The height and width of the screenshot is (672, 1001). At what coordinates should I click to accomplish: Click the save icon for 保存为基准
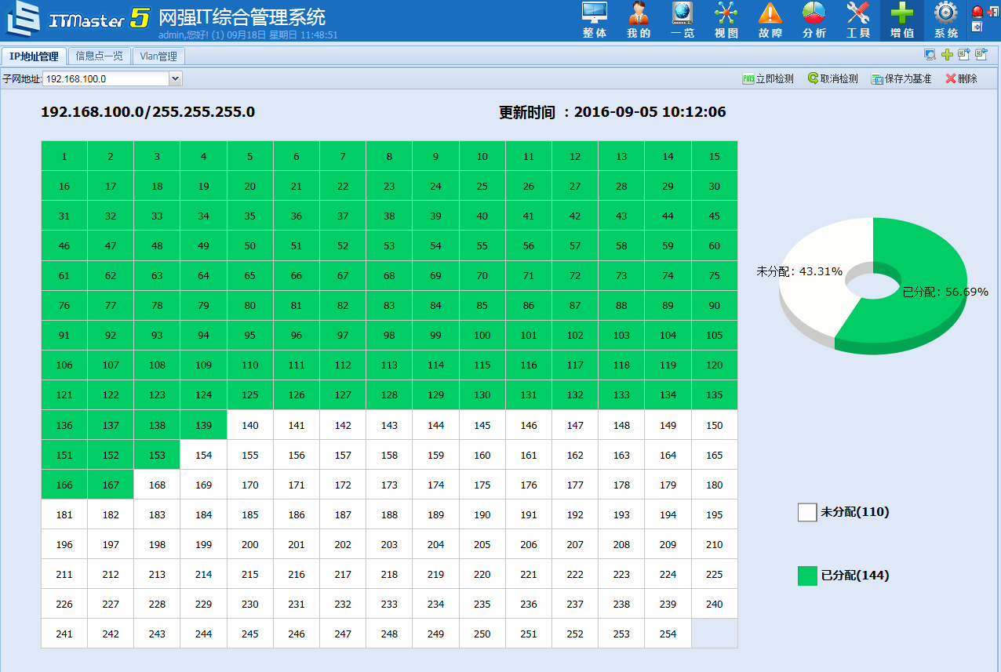[877, 78]
